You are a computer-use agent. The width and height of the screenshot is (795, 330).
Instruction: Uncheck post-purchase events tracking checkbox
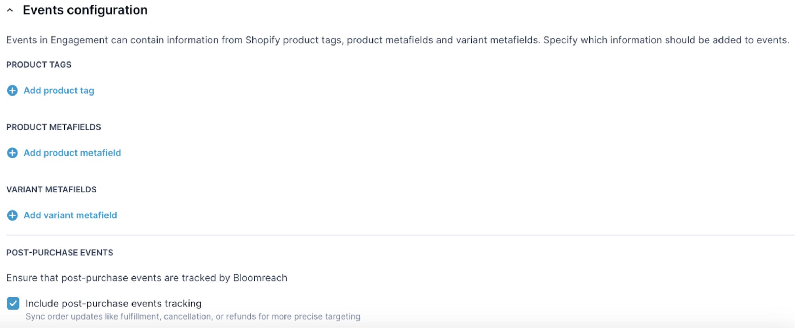click(x=13, y=303)
